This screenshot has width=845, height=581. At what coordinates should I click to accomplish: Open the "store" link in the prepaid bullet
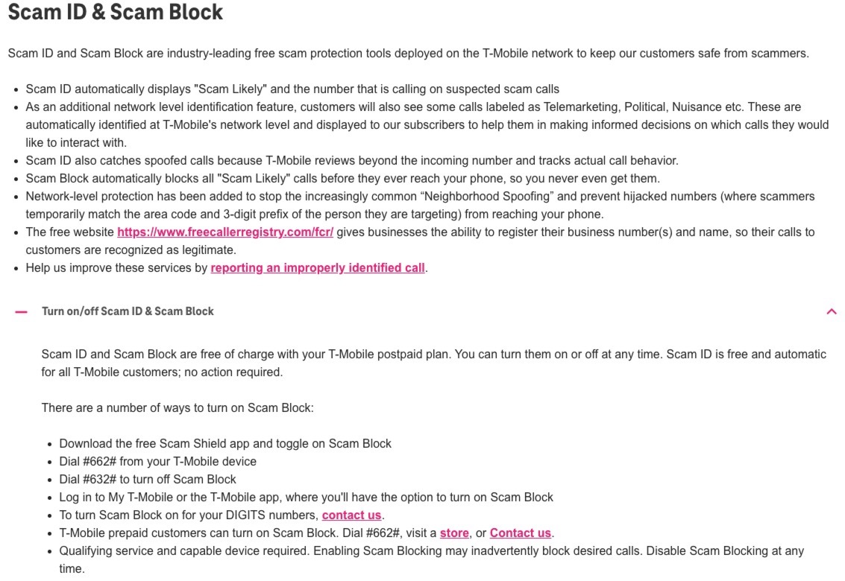[454, 533]
